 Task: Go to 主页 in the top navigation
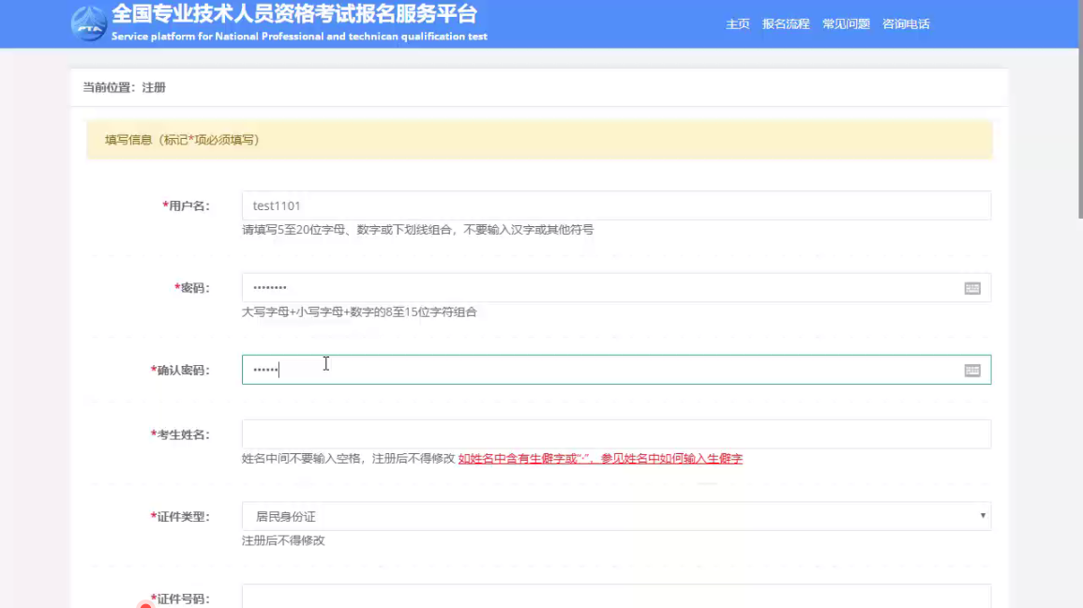click(x=737, y=24)
